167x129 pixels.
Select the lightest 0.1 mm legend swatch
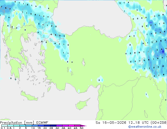tap(4, 126)
